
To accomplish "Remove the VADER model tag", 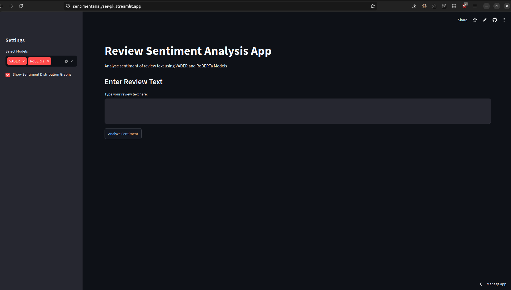I will point(23,61).
